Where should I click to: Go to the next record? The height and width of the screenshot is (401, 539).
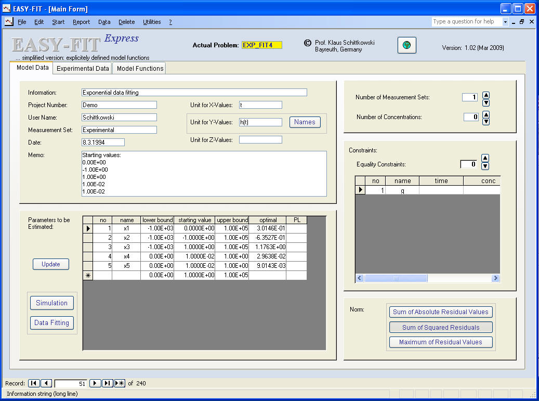(95, 383)
